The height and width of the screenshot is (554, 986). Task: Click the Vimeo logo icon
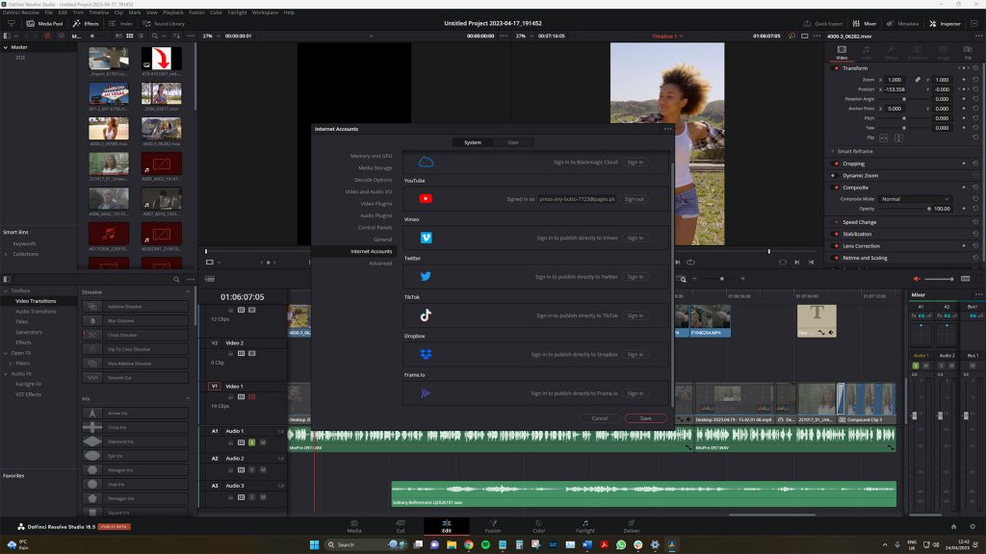(426, 238)
